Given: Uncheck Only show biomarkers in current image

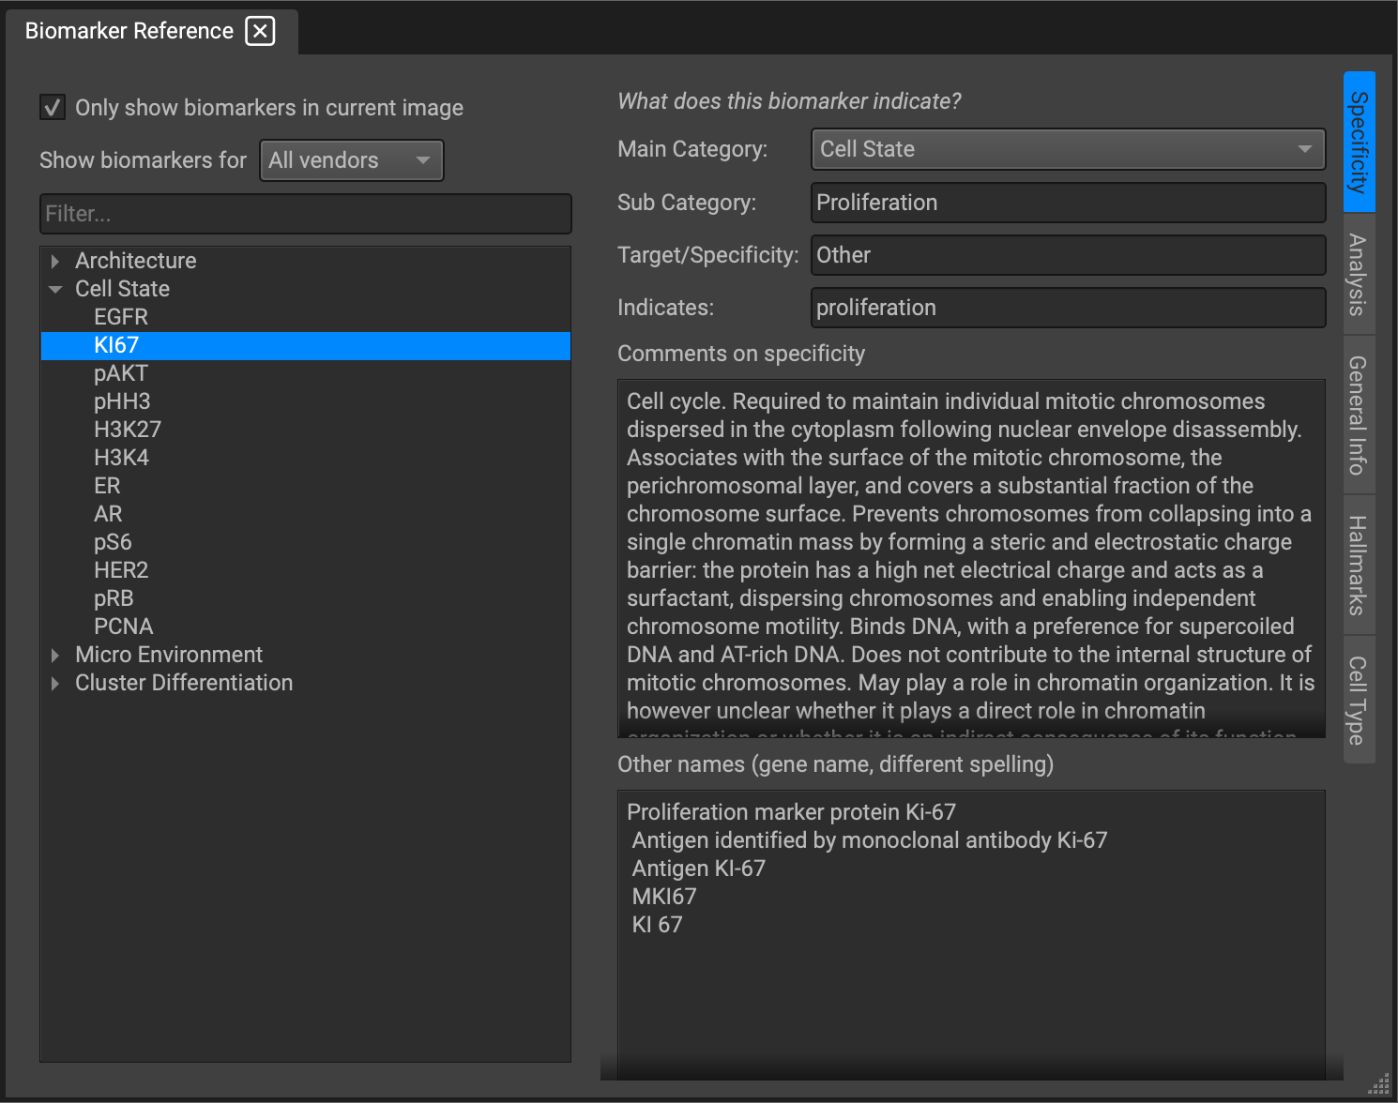Looking at the screenshot, I should [53, 108].
